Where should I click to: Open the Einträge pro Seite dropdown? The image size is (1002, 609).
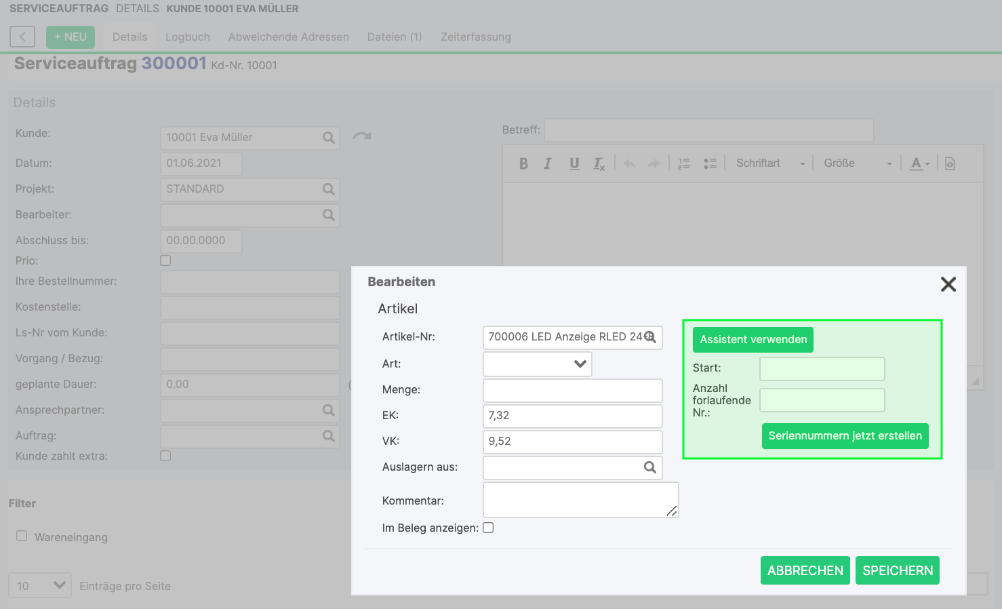(40, 585)
